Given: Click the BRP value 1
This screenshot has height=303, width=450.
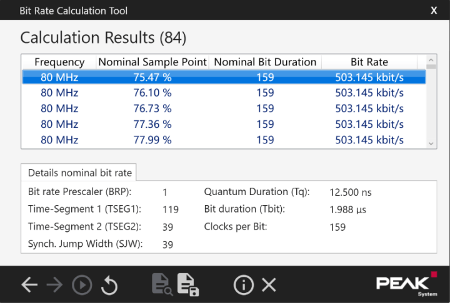Looking at the screenshot, I should click(165, 192).
